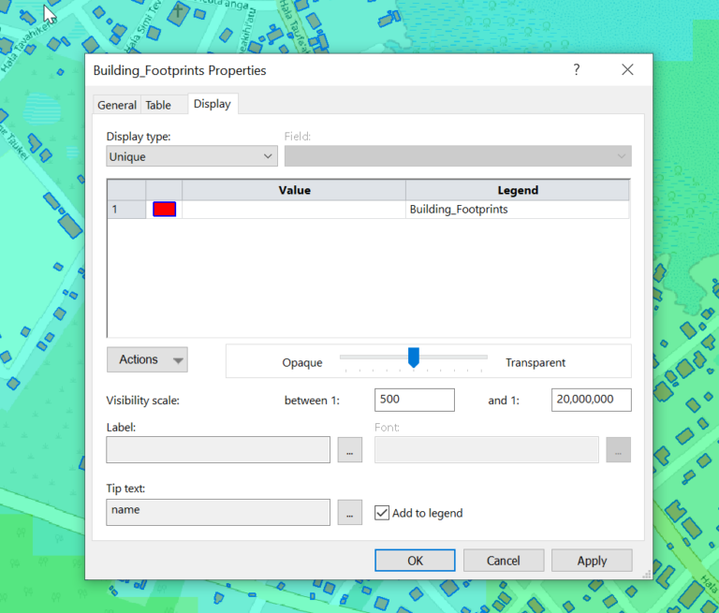
Task: Click the help question mark icon
Action: coord(577,70)
